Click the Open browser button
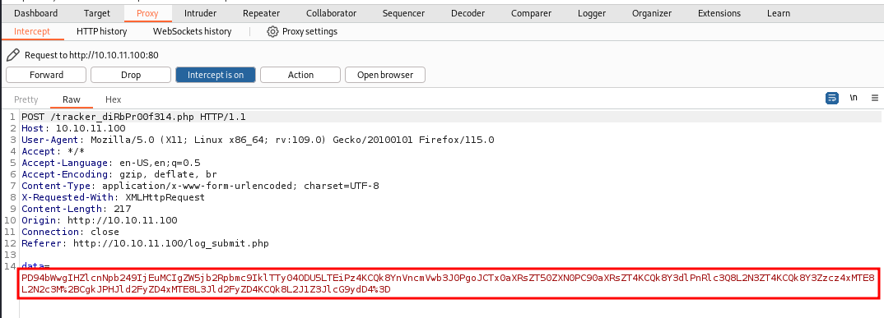Viewport: 884px width, 318px height. (x=385, y=75)
